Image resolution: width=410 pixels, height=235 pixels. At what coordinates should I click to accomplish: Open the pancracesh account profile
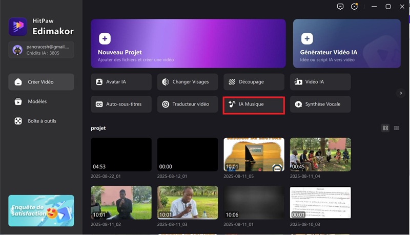(x=41, y=50)
